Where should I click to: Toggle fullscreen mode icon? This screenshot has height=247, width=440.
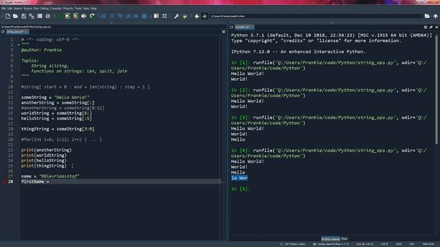coord(164,16)
